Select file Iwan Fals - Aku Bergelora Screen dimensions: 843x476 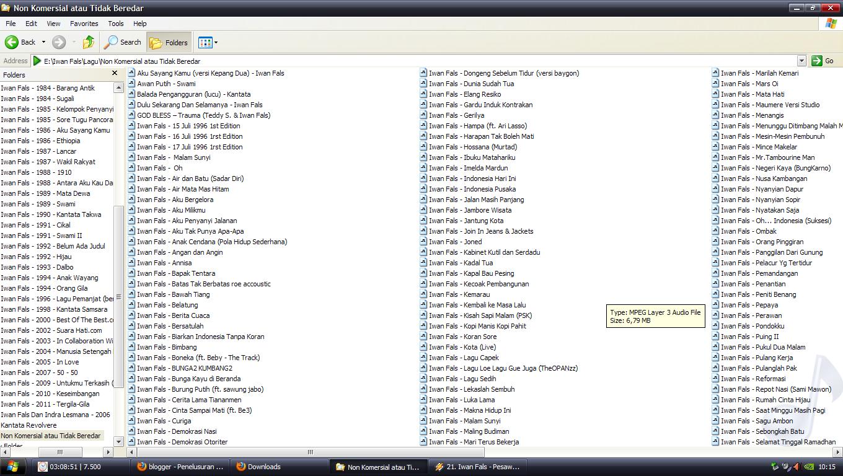[175, 200]
